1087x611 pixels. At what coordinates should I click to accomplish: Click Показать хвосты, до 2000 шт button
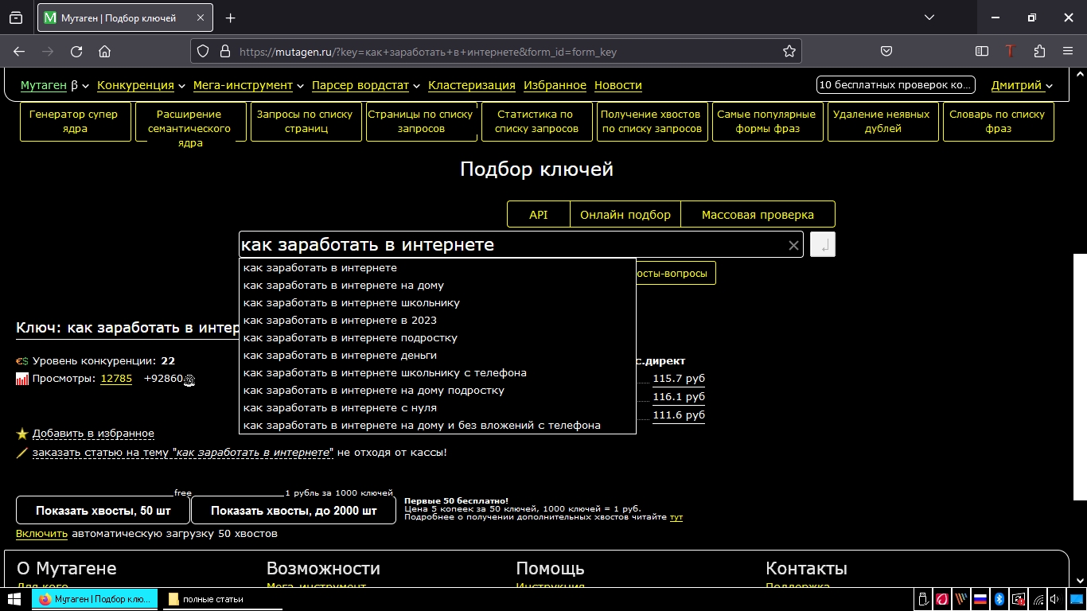click(294, 511)
